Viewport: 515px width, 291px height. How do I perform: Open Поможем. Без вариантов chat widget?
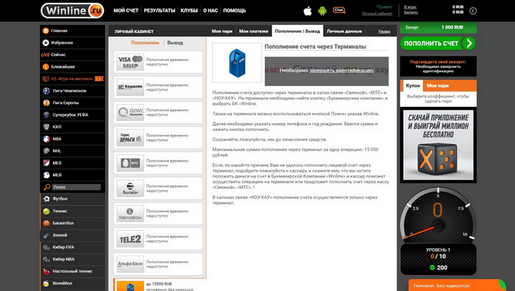click(457, 285)
